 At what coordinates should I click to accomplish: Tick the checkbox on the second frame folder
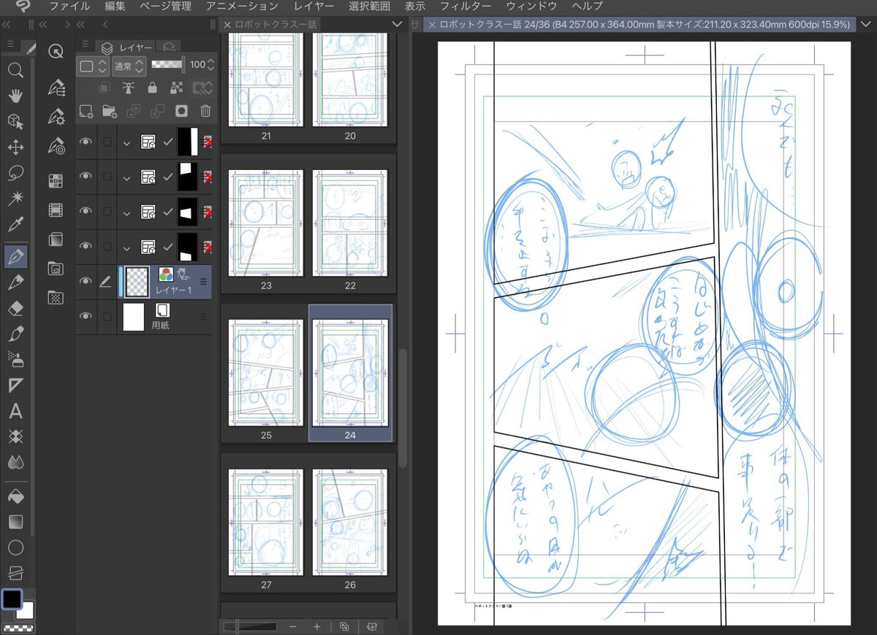click(107, 177)
